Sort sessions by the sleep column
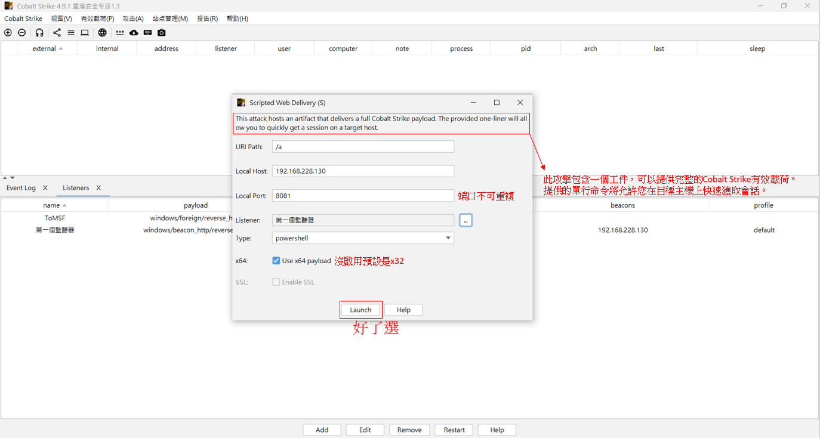This screenshot has height=438, width=820. click(757, 48)
